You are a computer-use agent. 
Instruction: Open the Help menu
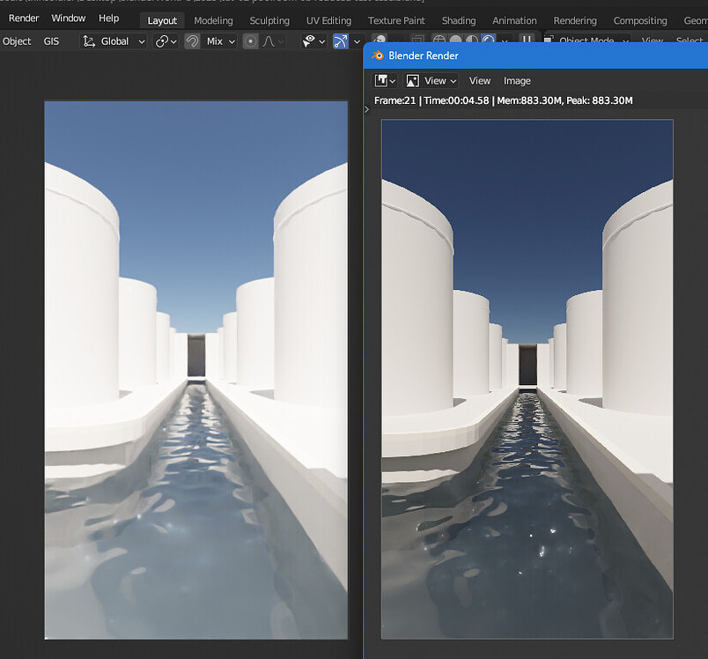109,19
